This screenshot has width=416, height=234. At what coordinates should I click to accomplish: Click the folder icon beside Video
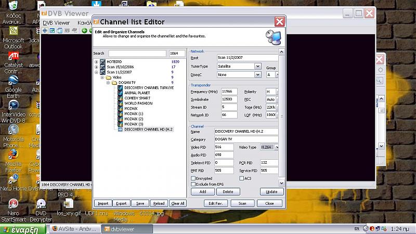click(108, 77)
